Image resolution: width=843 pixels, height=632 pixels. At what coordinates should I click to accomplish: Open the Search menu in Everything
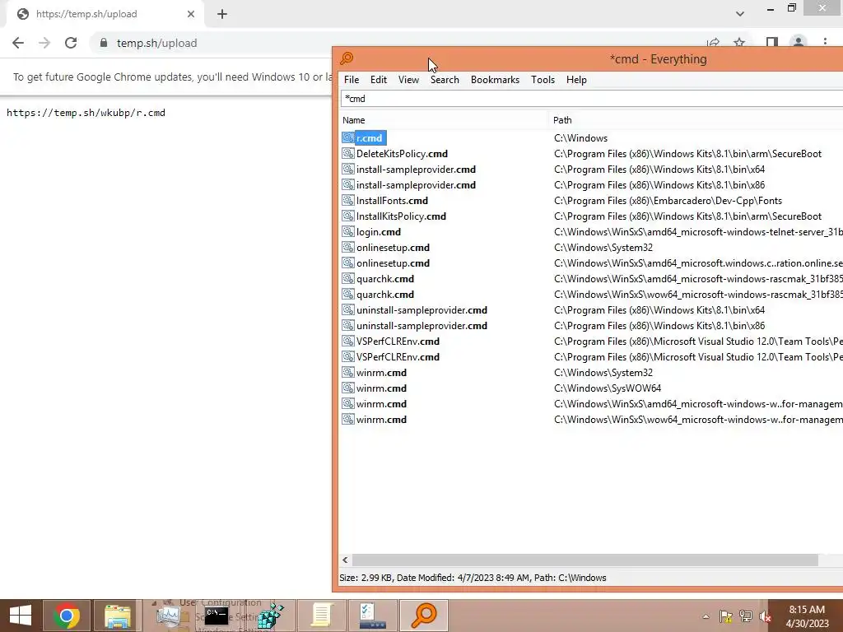tap(445, 80)
